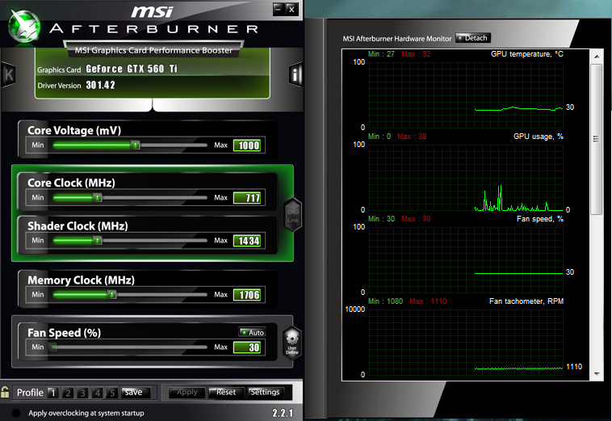
Task: Open the information 'i' side button
Action: [x=296, y=76]
